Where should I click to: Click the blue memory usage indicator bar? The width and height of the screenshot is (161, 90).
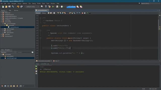(71, 7)
